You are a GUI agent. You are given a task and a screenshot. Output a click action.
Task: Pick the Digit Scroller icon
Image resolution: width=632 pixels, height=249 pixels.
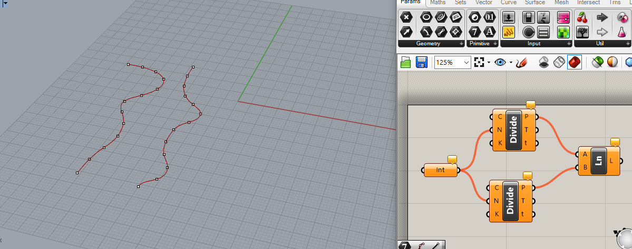[543, 17]
